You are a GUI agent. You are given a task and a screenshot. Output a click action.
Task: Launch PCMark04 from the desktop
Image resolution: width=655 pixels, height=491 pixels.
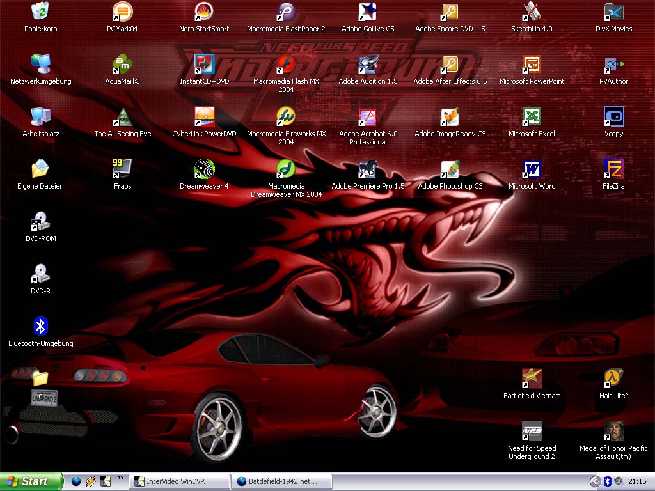point(122,12)
